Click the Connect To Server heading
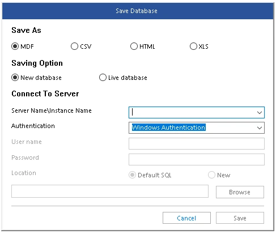This screenshot has height=234, width=276. coord(45,93)
